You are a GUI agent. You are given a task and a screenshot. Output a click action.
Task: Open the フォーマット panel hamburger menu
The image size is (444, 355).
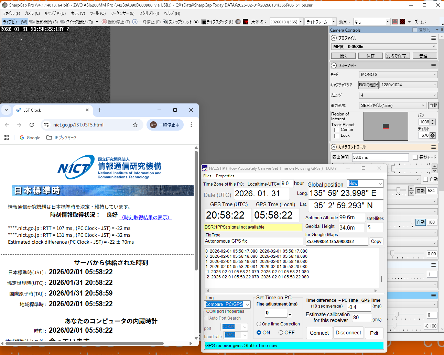[x=433, y=66]
